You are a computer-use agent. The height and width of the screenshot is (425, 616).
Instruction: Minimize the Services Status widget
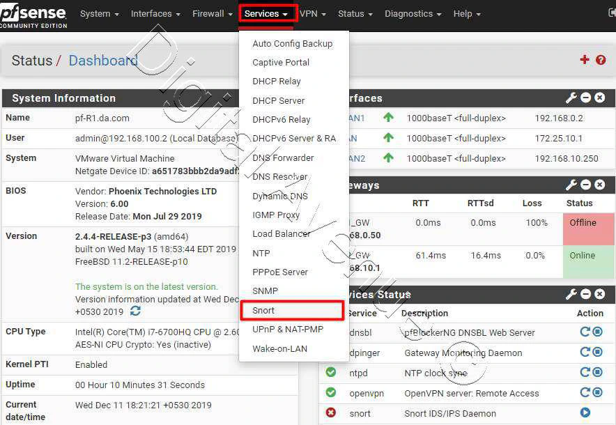tap(585, 294)
